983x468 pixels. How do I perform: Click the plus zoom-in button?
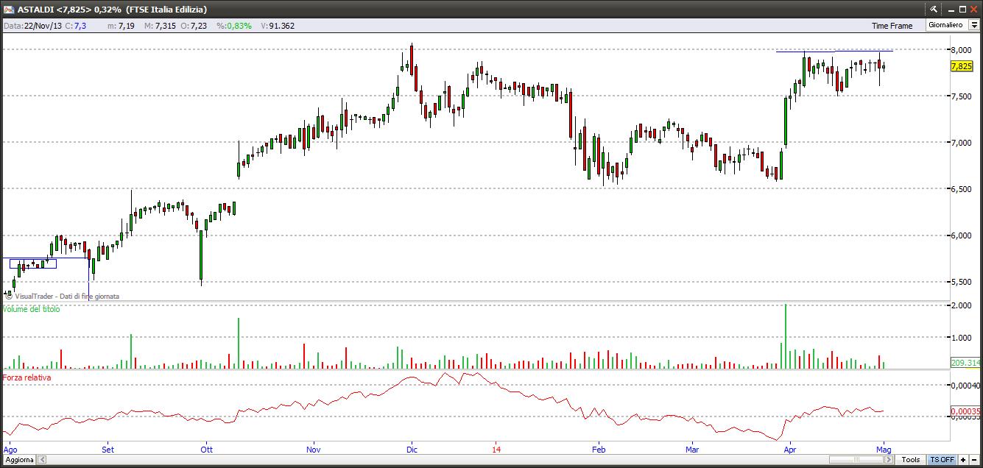pyautogui.click(x=964, y=460)
